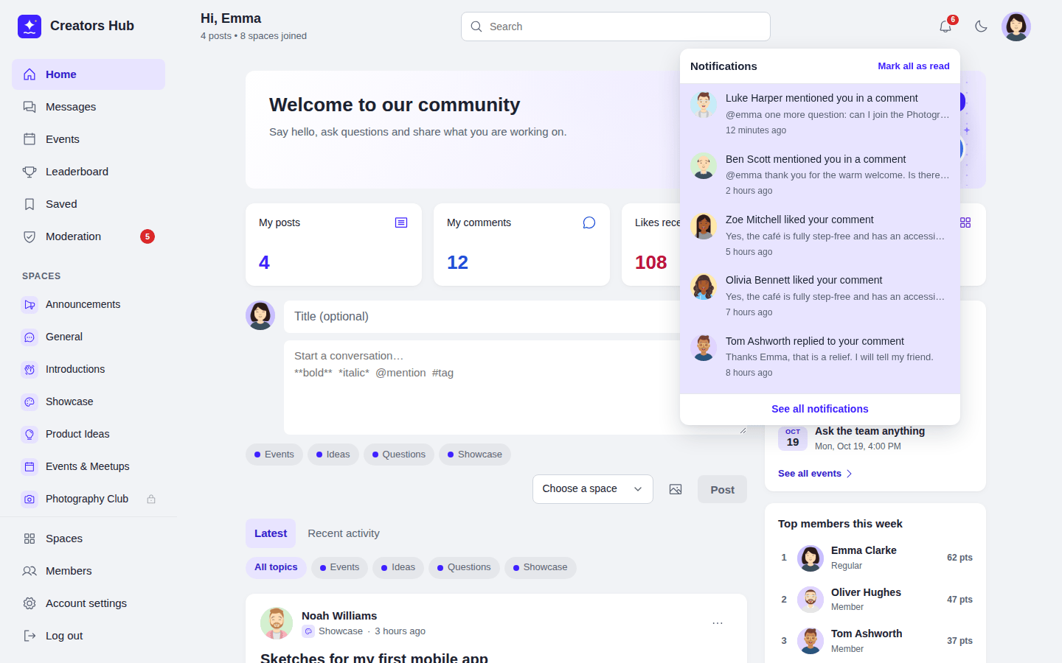Select Questions tag under composer
Screen dimensions: 1062x663
(399, 455)
